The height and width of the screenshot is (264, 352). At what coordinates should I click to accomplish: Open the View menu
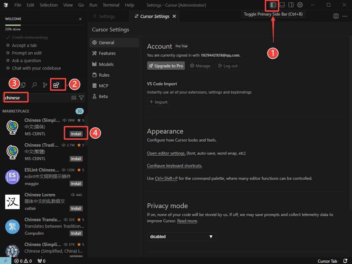pos(68,5)
